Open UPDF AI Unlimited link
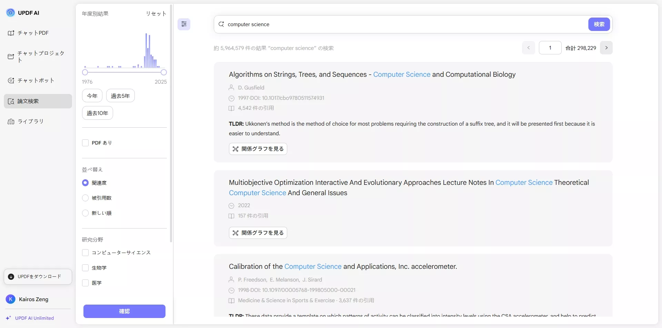This screenshot has height=328, width=662. coord(34,318)
